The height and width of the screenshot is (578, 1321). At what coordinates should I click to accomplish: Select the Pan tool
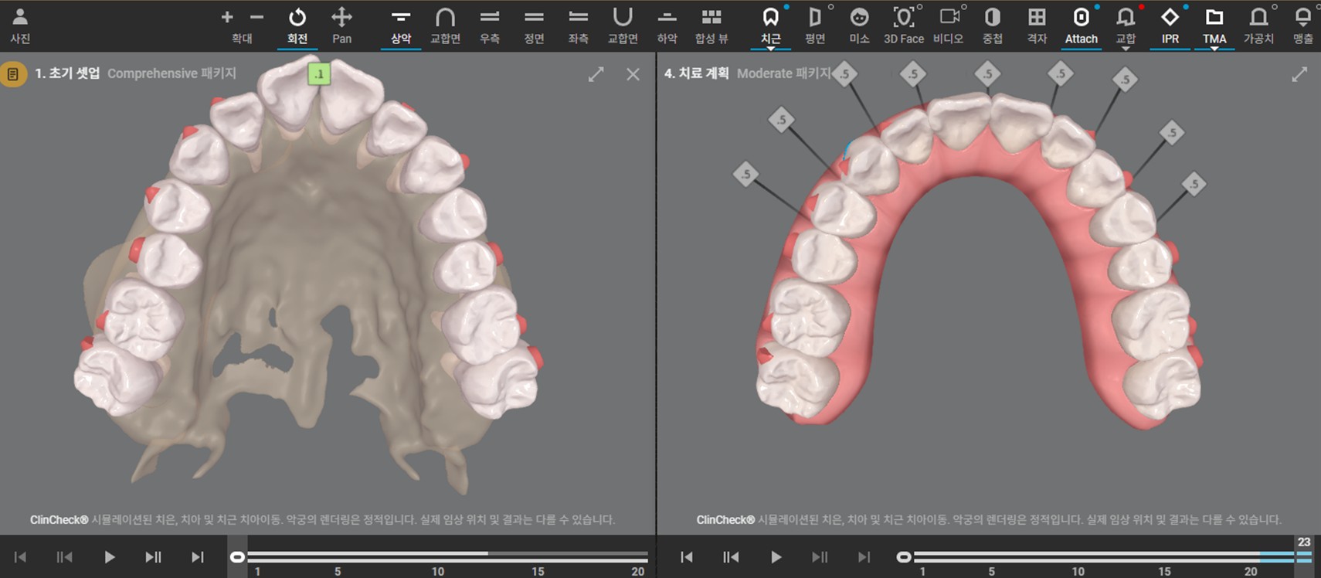pyautogui.click(x=341, y=25)
